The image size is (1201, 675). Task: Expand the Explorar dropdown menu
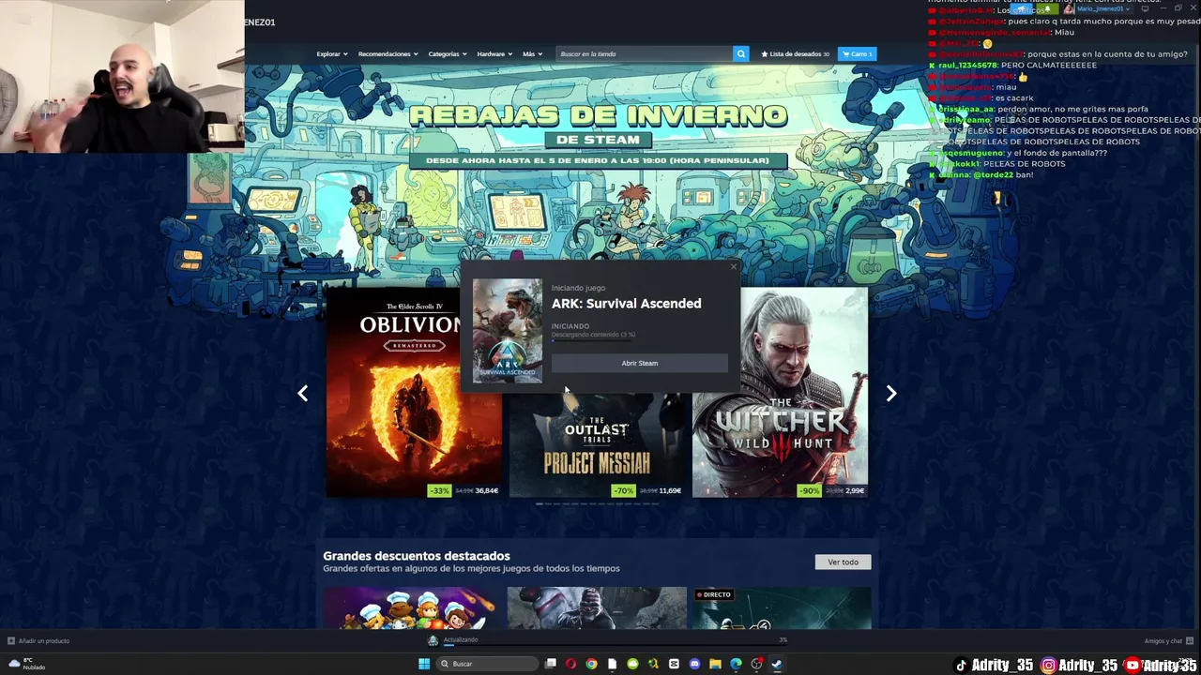331,53
